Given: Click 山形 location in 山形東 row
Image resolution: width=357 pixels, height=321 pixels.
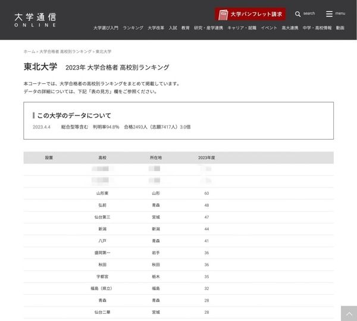Looking at the screenshot, I should point(156,193).
